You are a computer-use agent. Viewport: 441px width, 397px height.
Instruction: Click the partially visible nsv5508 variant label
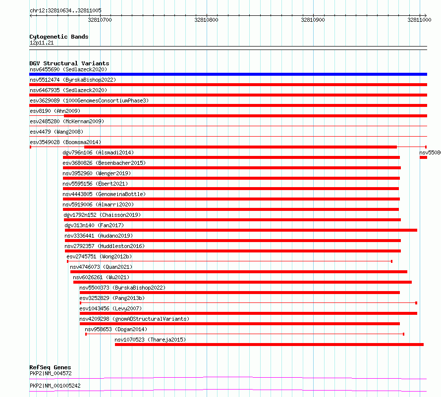(x=430, y=152)
